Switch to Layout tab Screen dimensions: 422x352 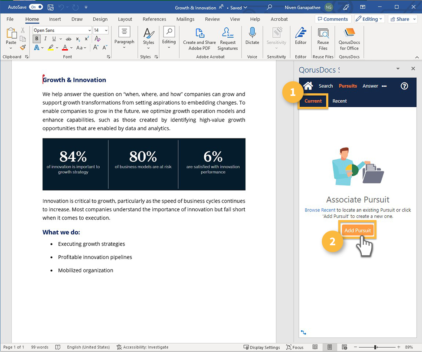pyautogui.click(x=125, y=19)
